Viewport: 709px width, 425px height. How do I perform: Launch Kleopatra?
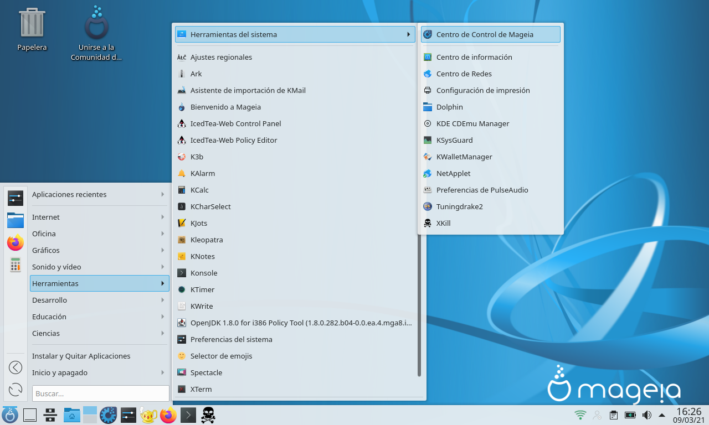[x=295, y=240]
